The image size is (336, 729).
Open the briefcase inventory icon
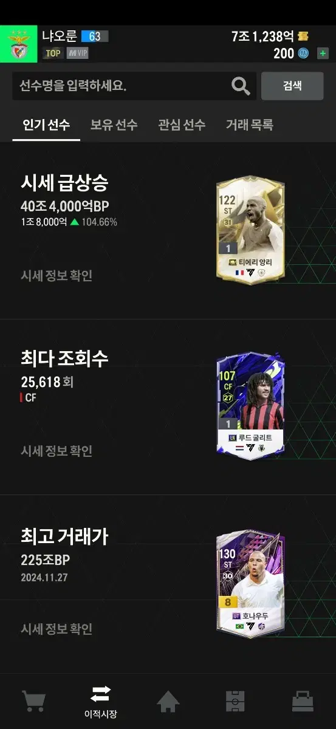point(303,702)
